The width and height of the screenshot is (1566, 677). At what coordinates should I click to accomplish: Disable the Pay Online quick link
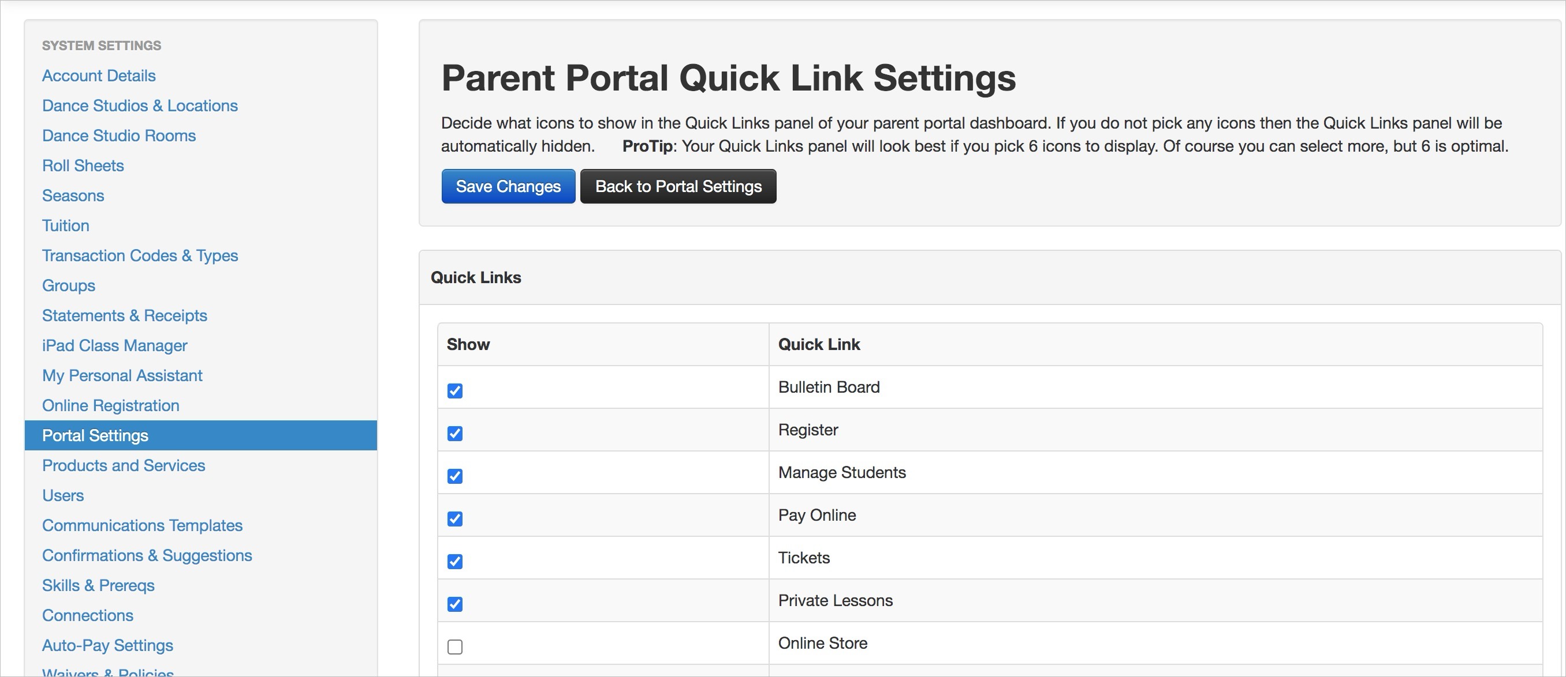[454, 518]
